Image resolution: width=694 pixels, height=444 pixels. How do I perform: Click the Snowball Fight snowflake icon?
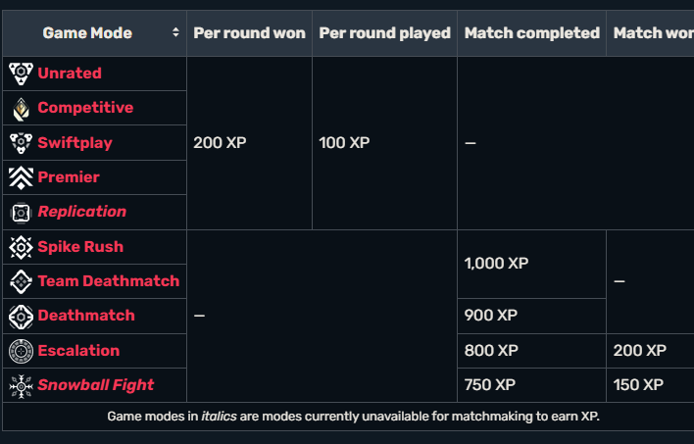pyautogui.click(x=21, y=386)
